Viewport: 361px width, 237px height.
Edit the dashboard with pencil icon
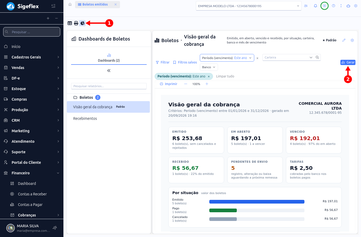(x=344, y=40)
